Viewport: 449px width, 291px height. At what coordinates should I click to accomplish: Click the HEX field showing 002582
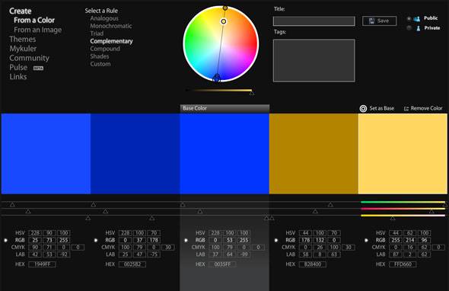[132, 264]
